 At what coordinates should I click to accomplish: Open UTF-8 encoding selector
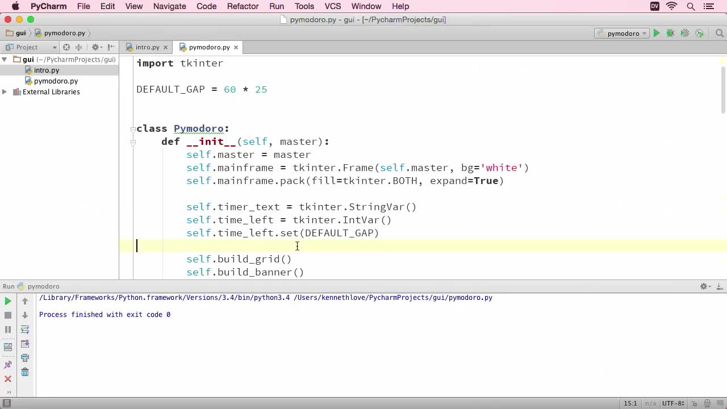tap(673, 403)
